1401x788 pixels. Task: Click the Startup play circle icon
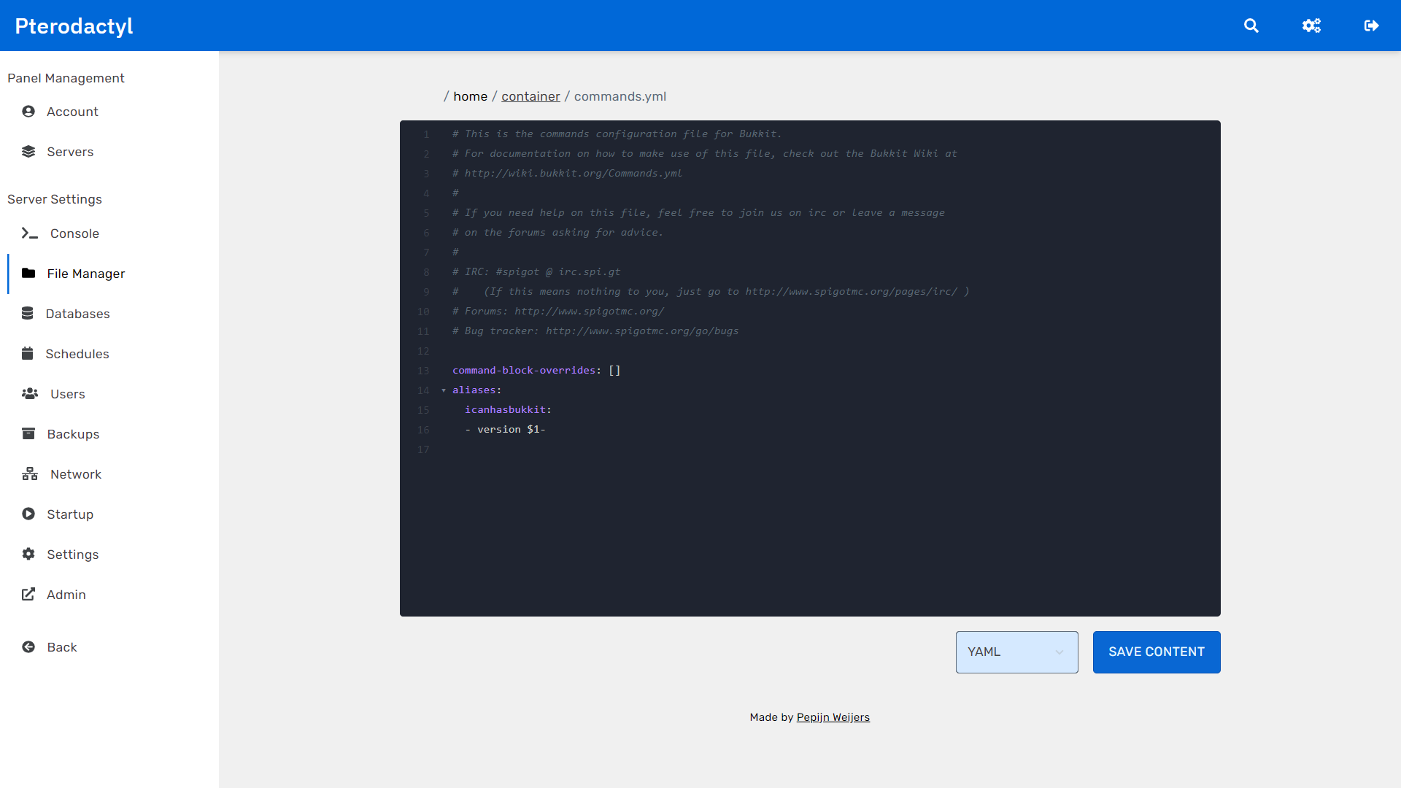point(28,514)
